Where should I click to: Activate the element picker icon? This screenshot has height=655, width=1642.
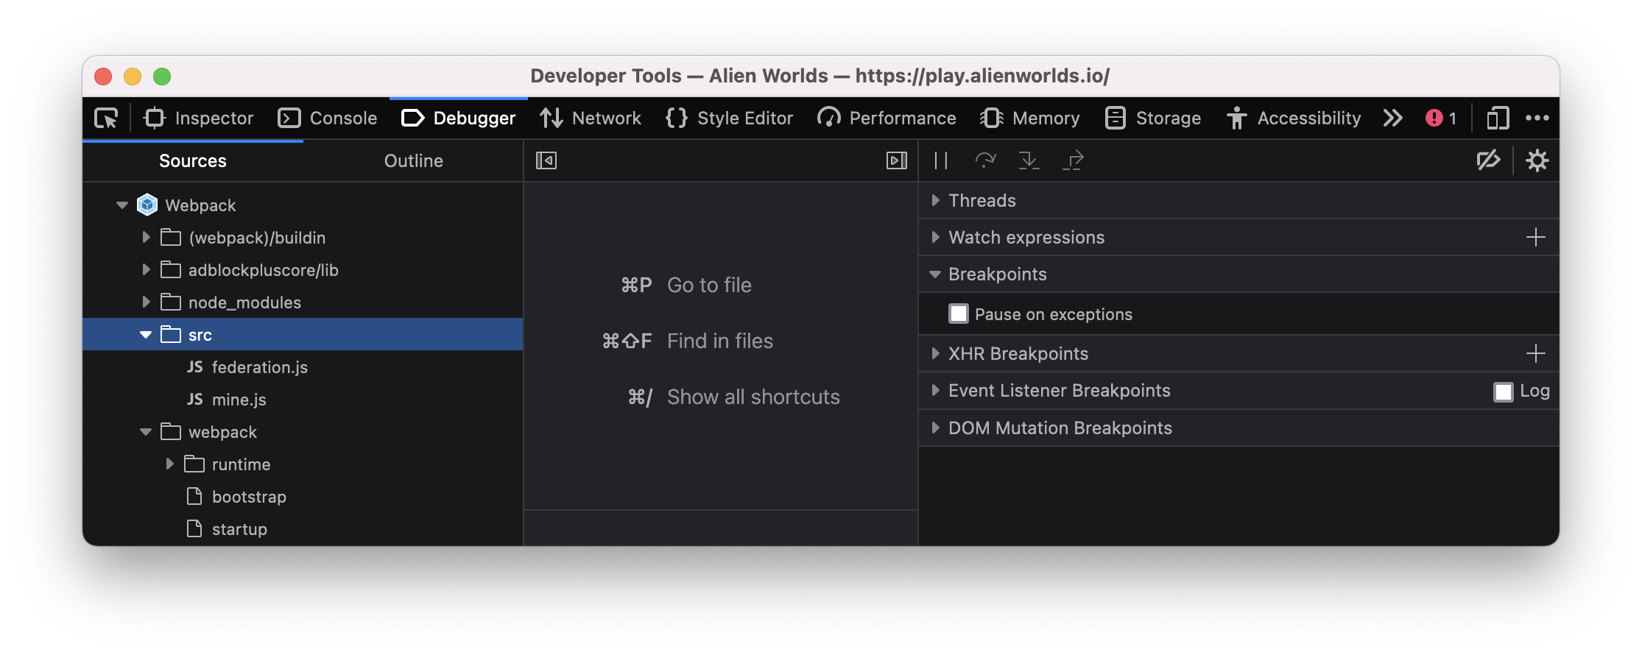pos(106,118)
